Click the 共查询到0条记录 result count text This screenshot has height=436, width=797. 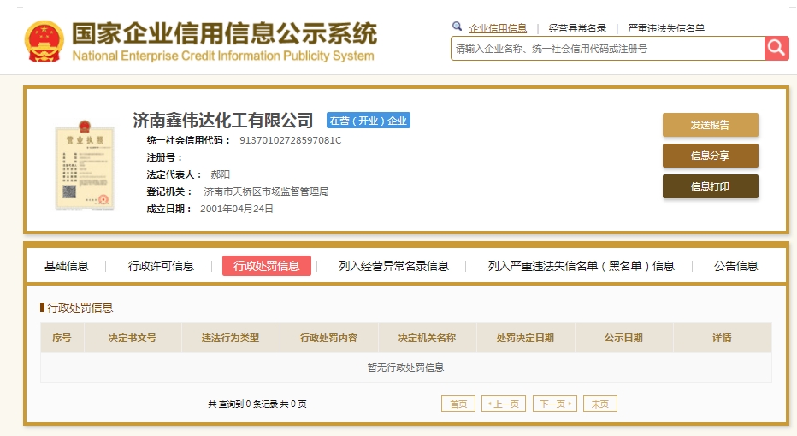[x=257, y=404]
